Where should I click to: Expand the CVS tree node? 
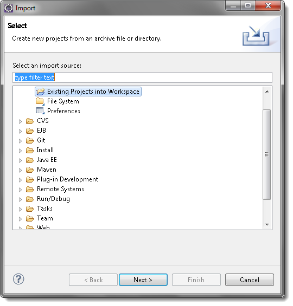20,121
